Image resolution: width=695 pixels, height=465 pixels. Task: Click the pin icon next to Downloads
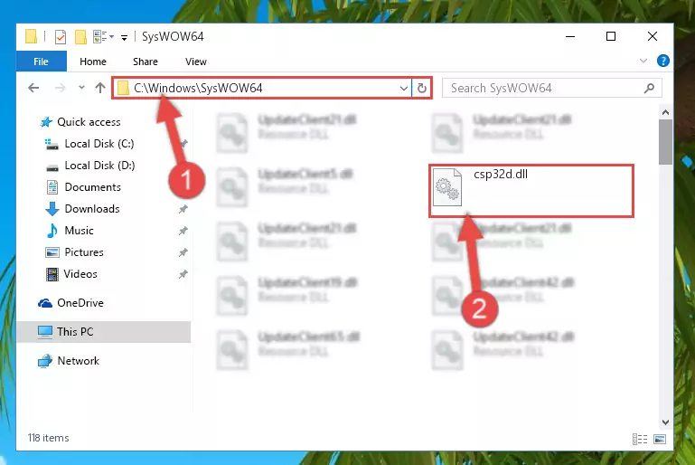[183, 209]
